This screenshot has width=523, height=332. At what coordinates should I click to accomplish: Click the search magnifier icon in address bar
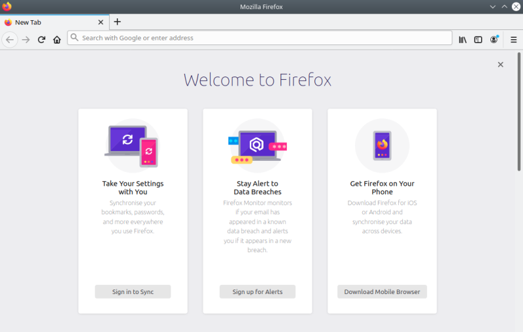pyautogui.click(x=75, y=38)
